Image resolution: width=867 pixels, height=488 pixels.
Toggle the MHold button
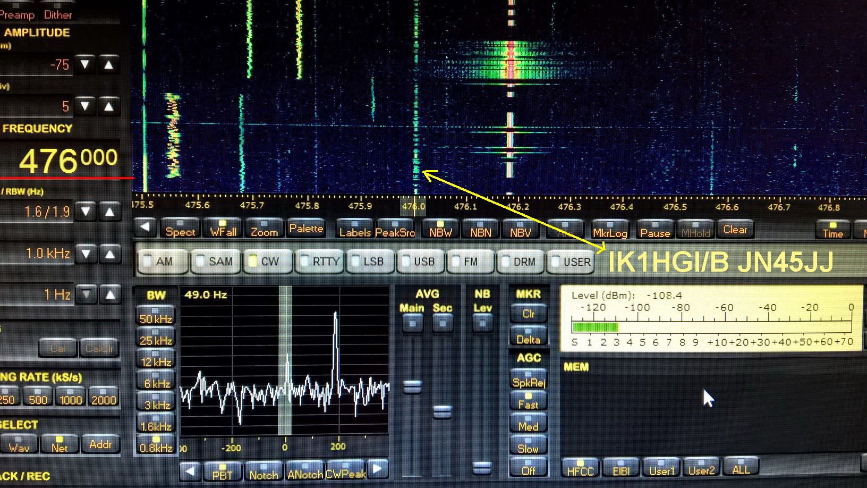click(696, 230)
